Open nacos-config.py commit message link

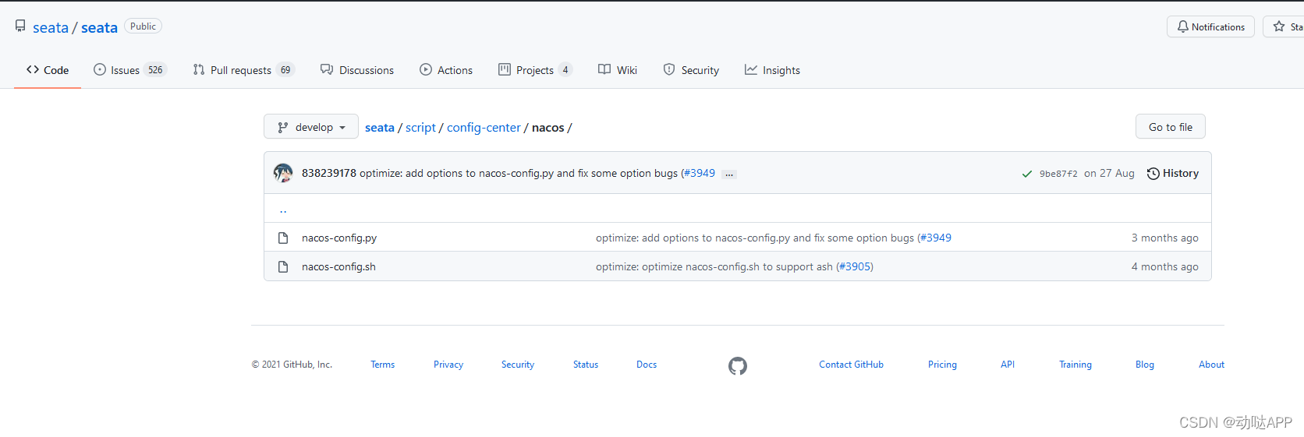click(755, 238)
